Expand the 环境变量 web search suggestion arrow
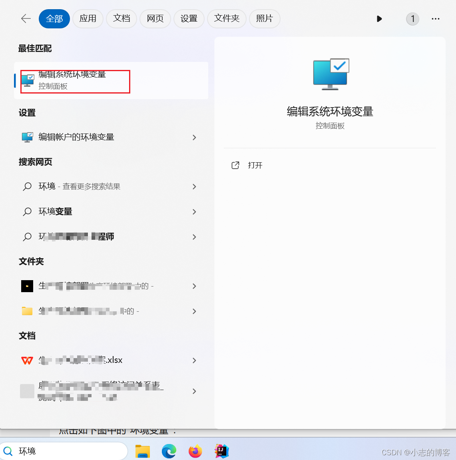456x460 pixels. pos(194,212)
